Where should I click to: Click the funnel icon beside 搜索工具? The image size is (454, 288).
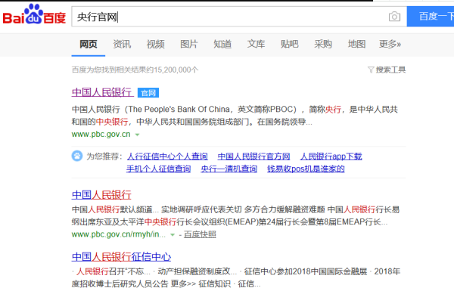coord(371,70)
